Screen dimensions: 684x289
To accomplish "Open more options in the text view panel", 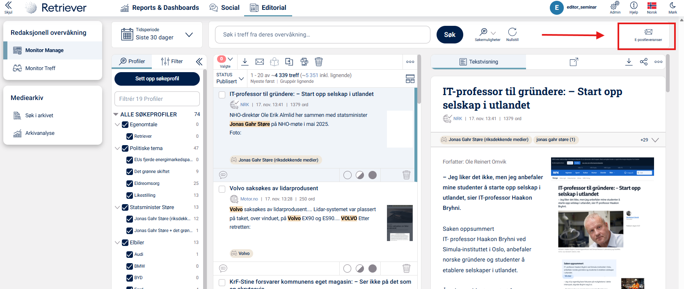I will pos(659,62).
